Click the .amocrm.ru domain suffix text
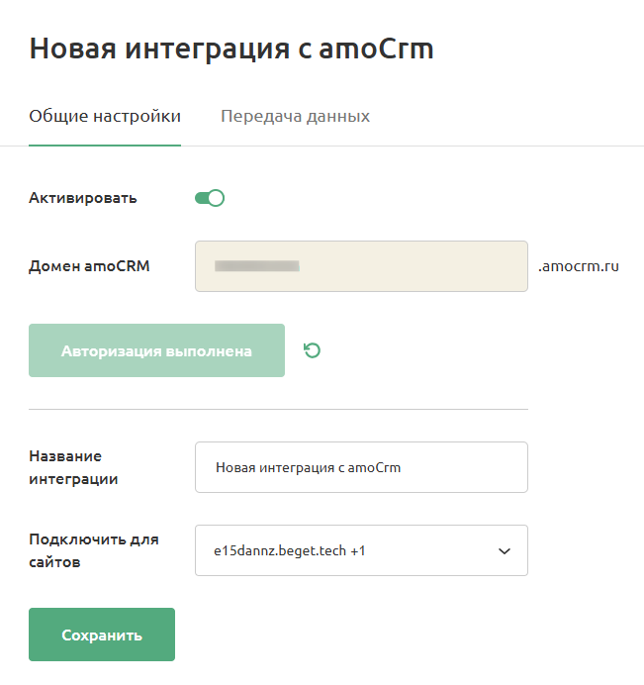Image resolution: width=644 pixels, height=685 pixels. 579,266
